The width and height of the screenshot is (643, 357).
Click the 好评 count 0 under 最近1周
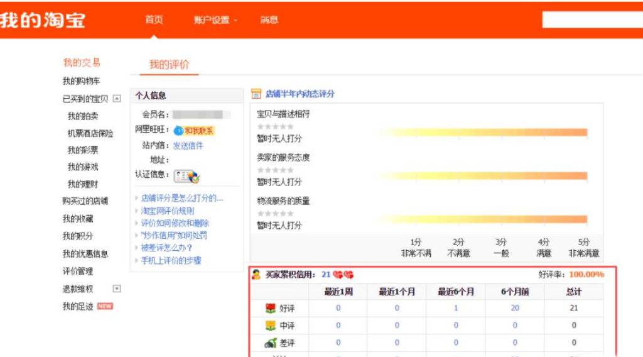pyautogui.click(x=338, y=308)
